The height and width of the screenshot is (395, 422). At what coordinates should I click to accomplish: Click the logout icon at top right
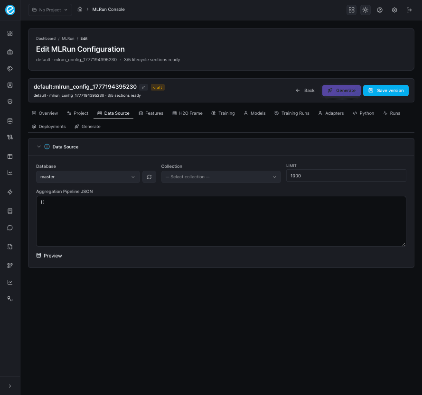pos(409,9)
